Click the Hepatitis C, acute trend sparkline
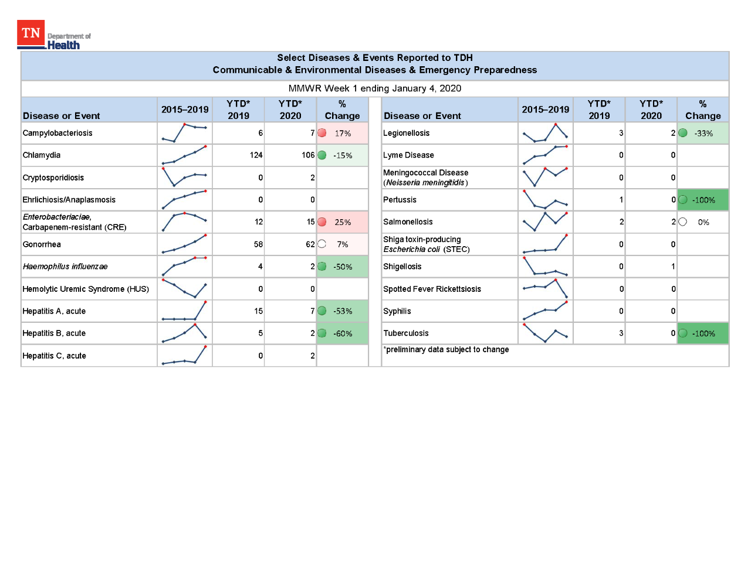 [184, 355]
